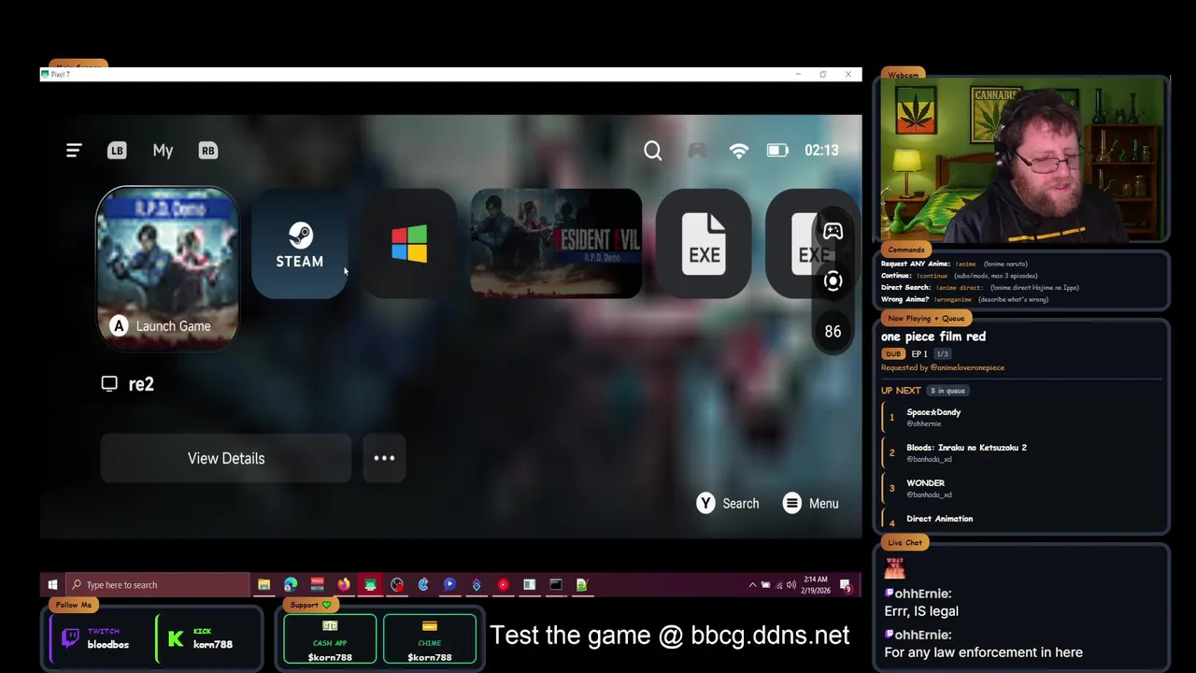1196x673 pixels.
Task: Select Bloods: Inraku no Ketsuzoku 2 queue entry
Action: [966, 448]
